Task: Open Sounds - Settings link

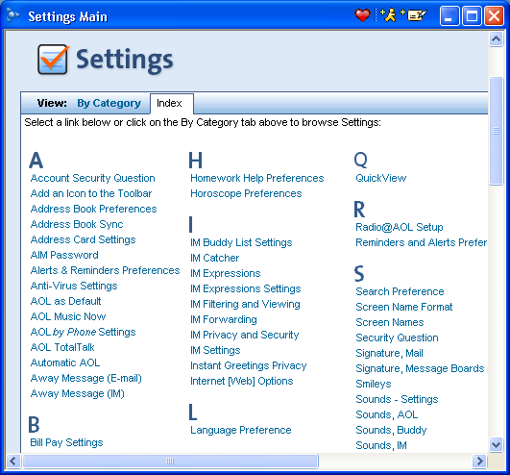Action: pos(397,399)
